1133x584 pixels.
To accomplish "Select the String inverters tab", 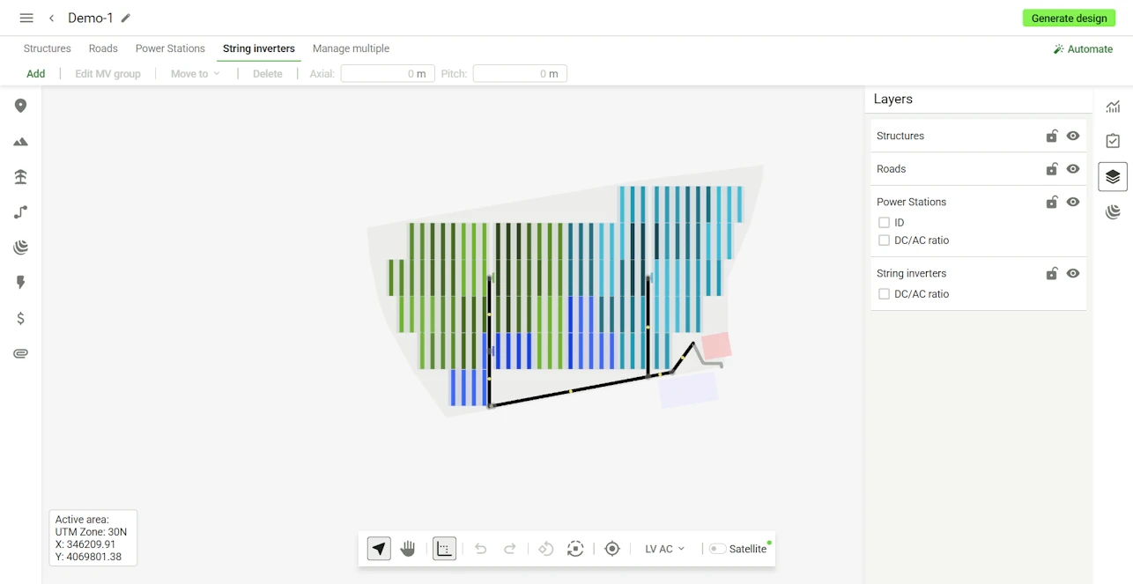I will pos(259,48).
